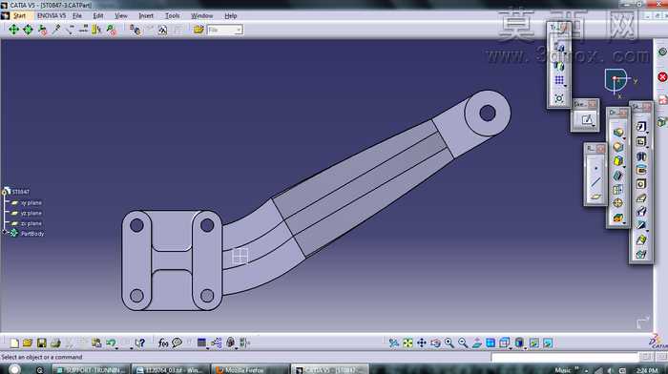Click the New document icon
The image size is (668, 374).
(x=14, y=343)
